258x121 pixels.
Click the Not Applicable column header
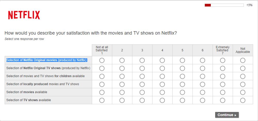coord(243,50)
